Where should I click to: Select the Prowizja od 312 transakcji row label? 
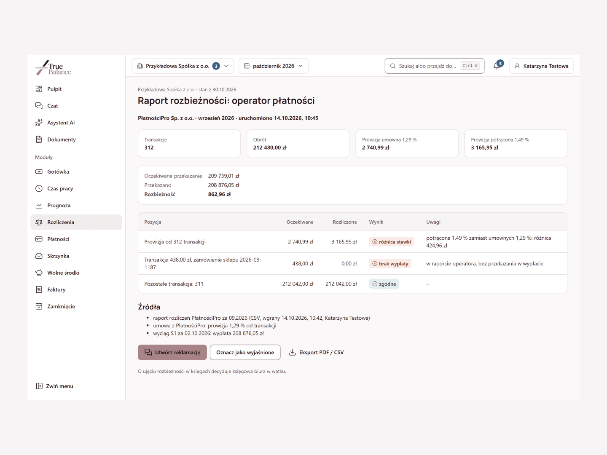click(175, 242)
